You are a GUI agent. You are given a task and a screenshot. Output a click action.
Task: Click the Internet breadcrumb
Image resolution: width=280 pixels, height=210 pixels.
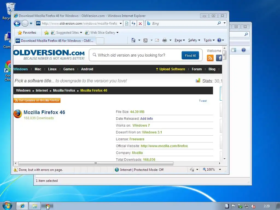42,91
